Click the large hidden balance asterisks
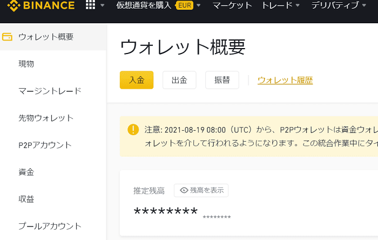 pos(166,211)
